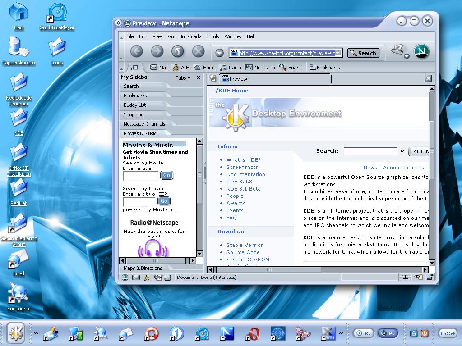Open the File menu
This screenshot has height=346, width=462.
(130, 36)
